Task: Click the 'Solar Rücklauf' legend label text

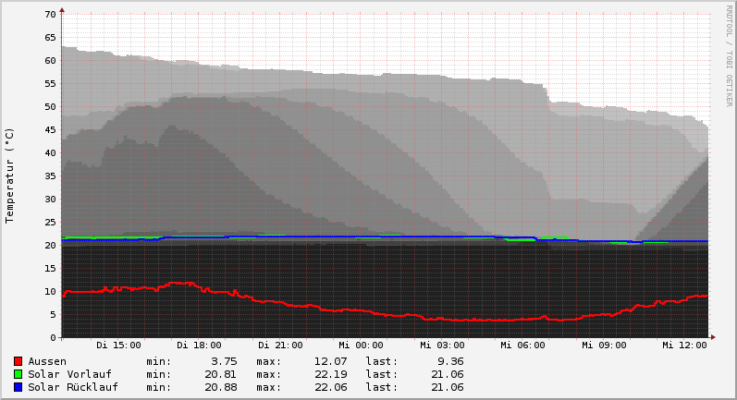Action: tap(73, 387)
